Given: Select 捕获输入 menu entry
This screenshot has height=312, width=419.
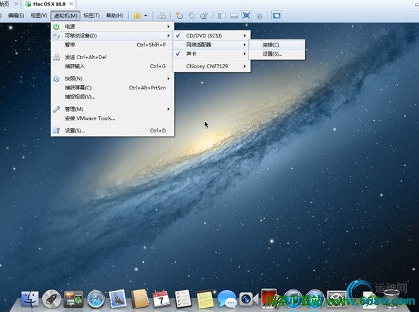Looking at the screenshot, I should (x=113, y=66).
